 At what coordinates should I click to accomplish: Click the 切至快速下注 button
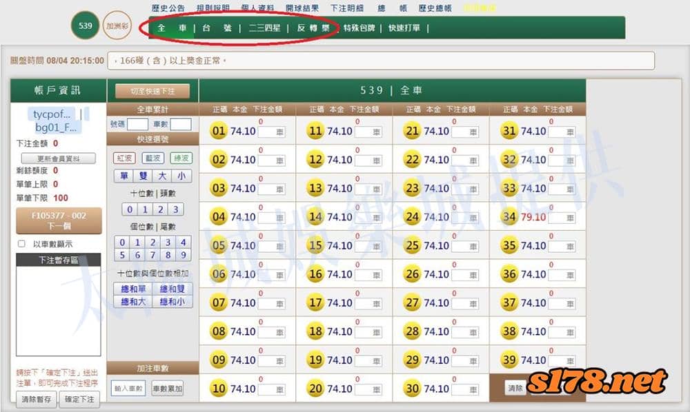152,91
